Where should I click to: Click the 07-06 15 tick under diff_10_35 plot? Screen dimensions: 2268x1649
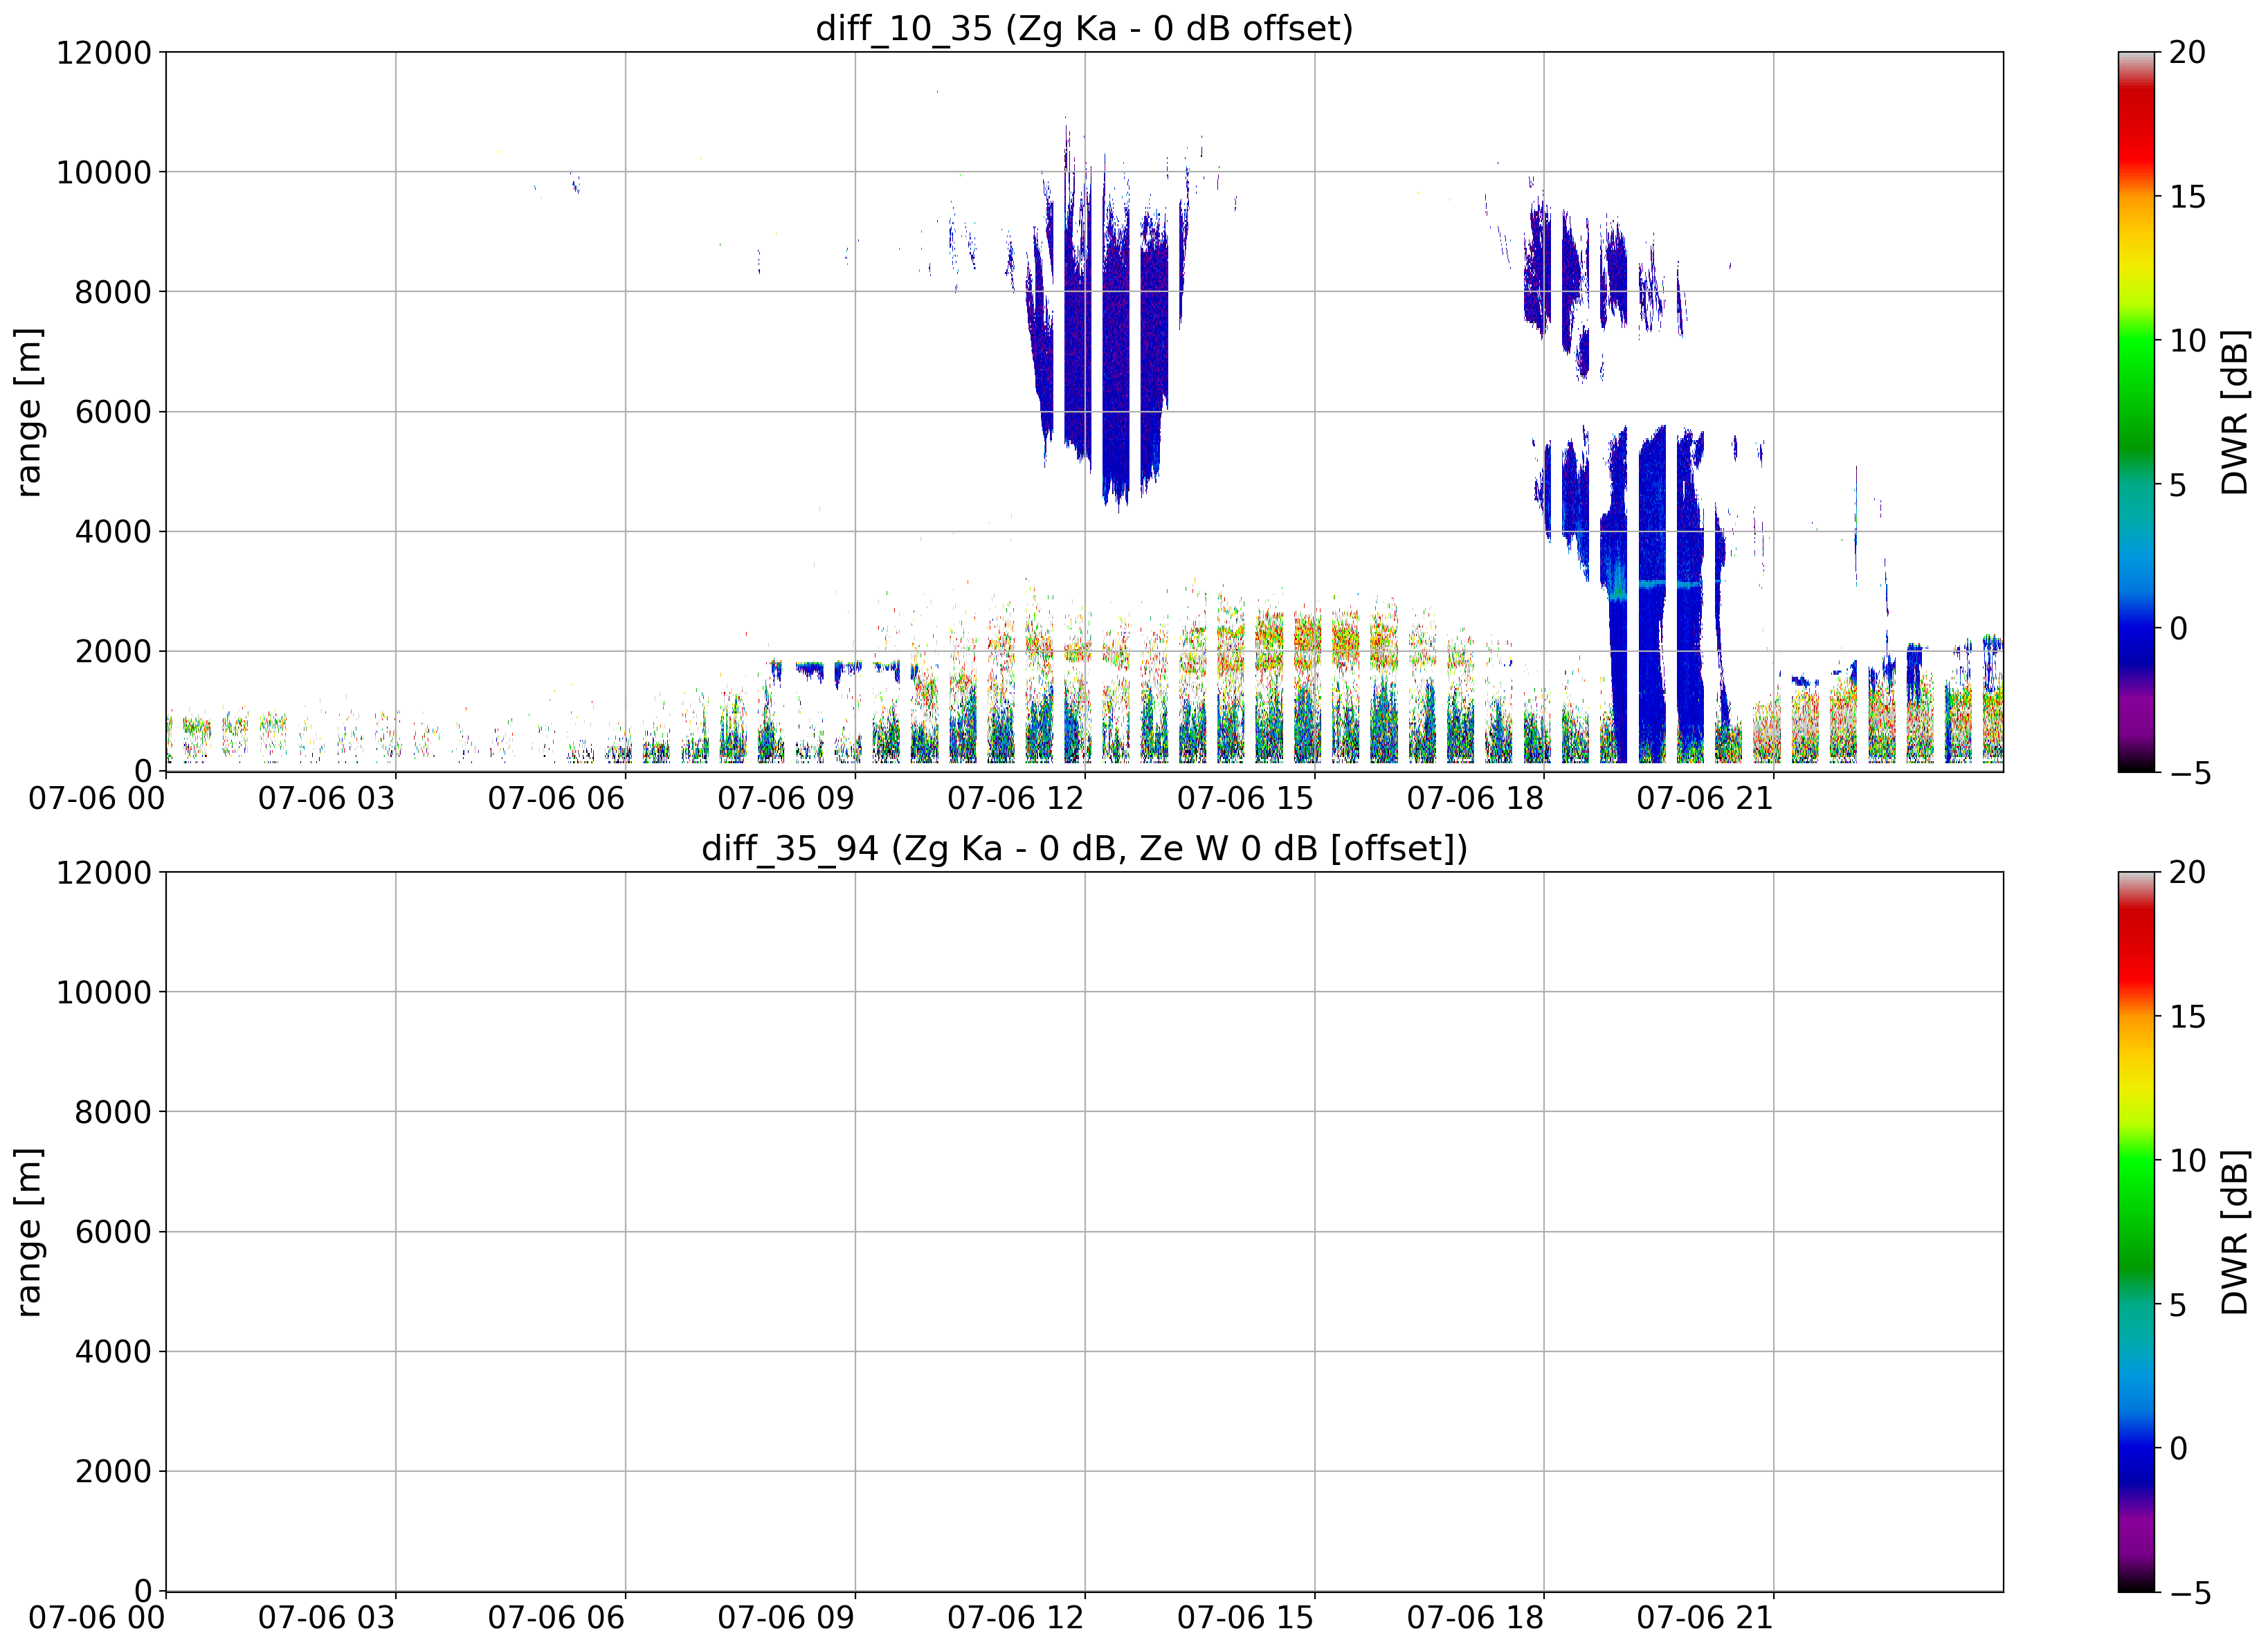pos(1245,798)
